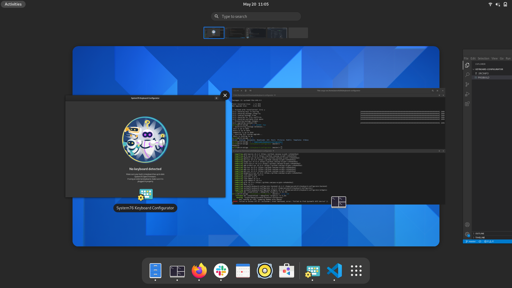Expand the OUTLINE section in Explorer
This screenshot has width=512, height=288.
tap(479, 233)
